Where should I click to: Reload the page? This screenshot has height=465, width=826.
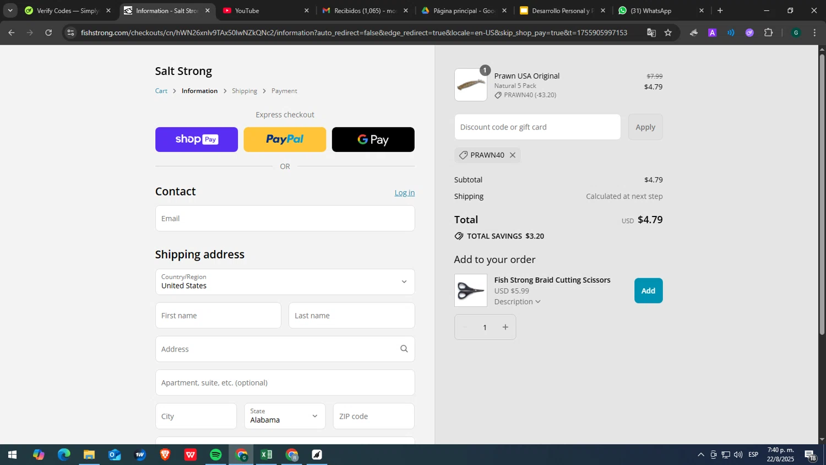point(48,33)
